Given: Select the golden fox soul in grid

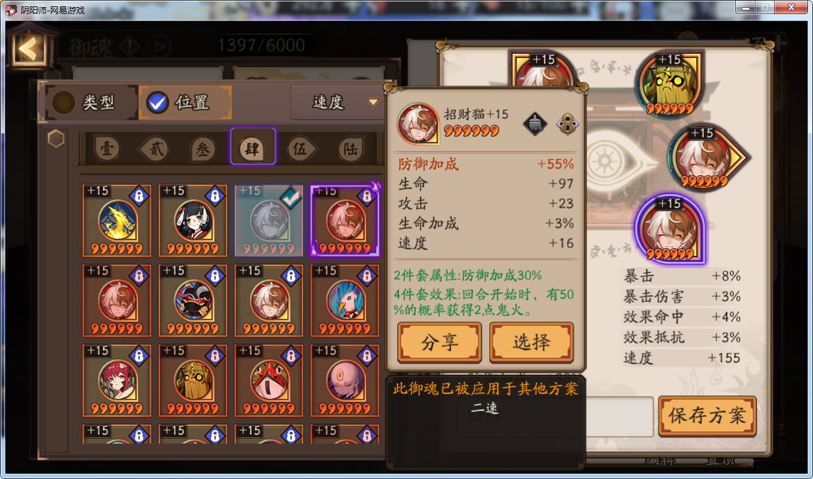Looking at the screenshot, I should pos(117,220).
